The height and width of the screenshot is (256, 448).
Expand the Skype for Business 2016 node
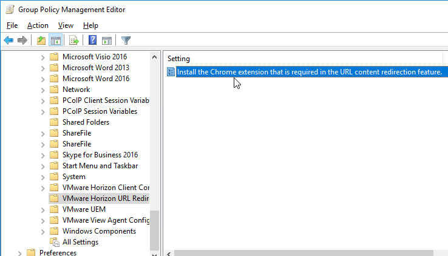(x=43, y=155)
